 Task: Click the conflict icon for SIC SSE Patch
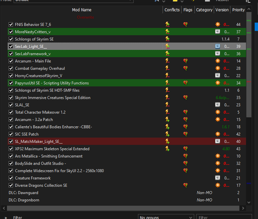[x=167, y=134]
